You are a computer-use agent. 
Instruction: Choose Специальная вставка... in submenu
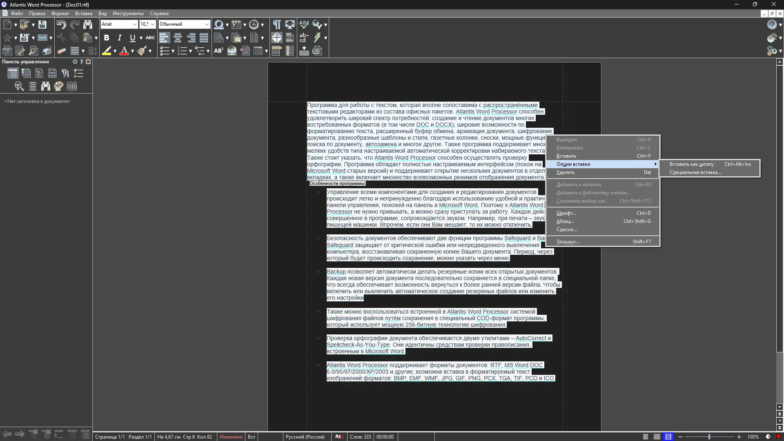pyautogui.click(x=695, y=172)
